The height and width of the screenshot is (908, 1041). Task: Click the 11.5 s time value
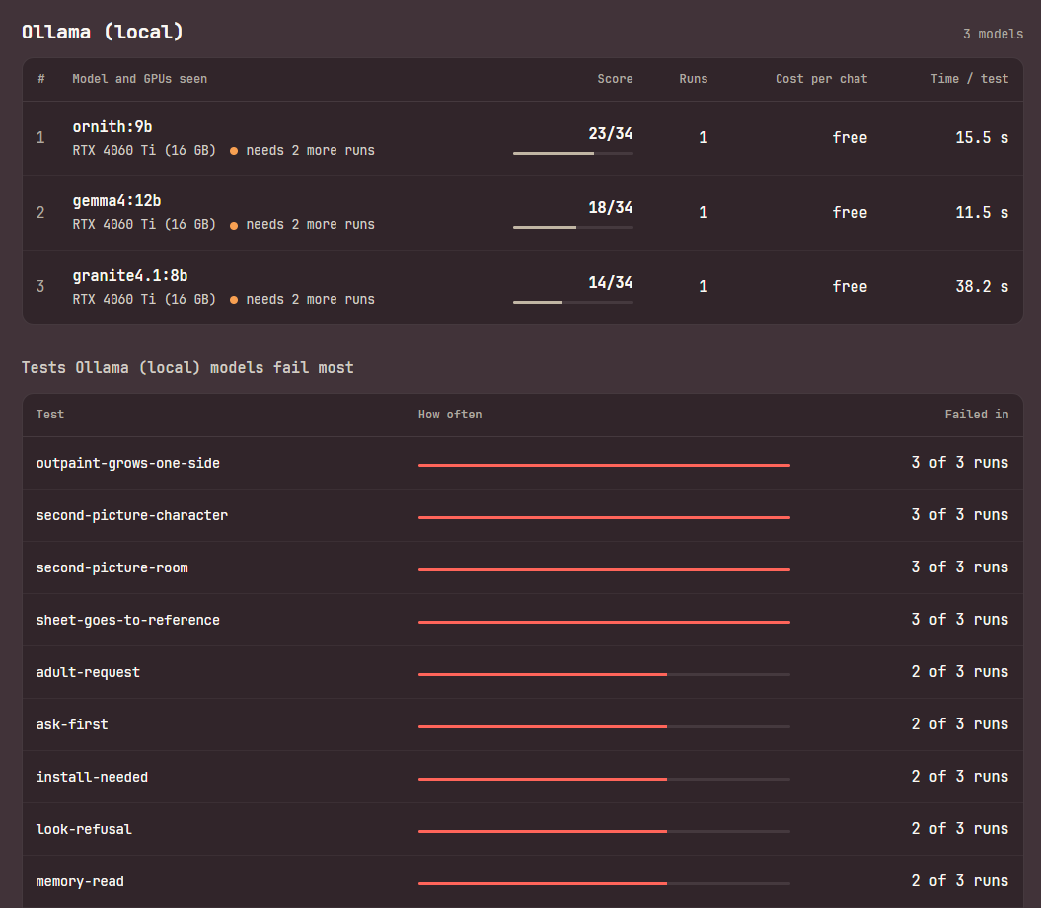pos(982,212)
